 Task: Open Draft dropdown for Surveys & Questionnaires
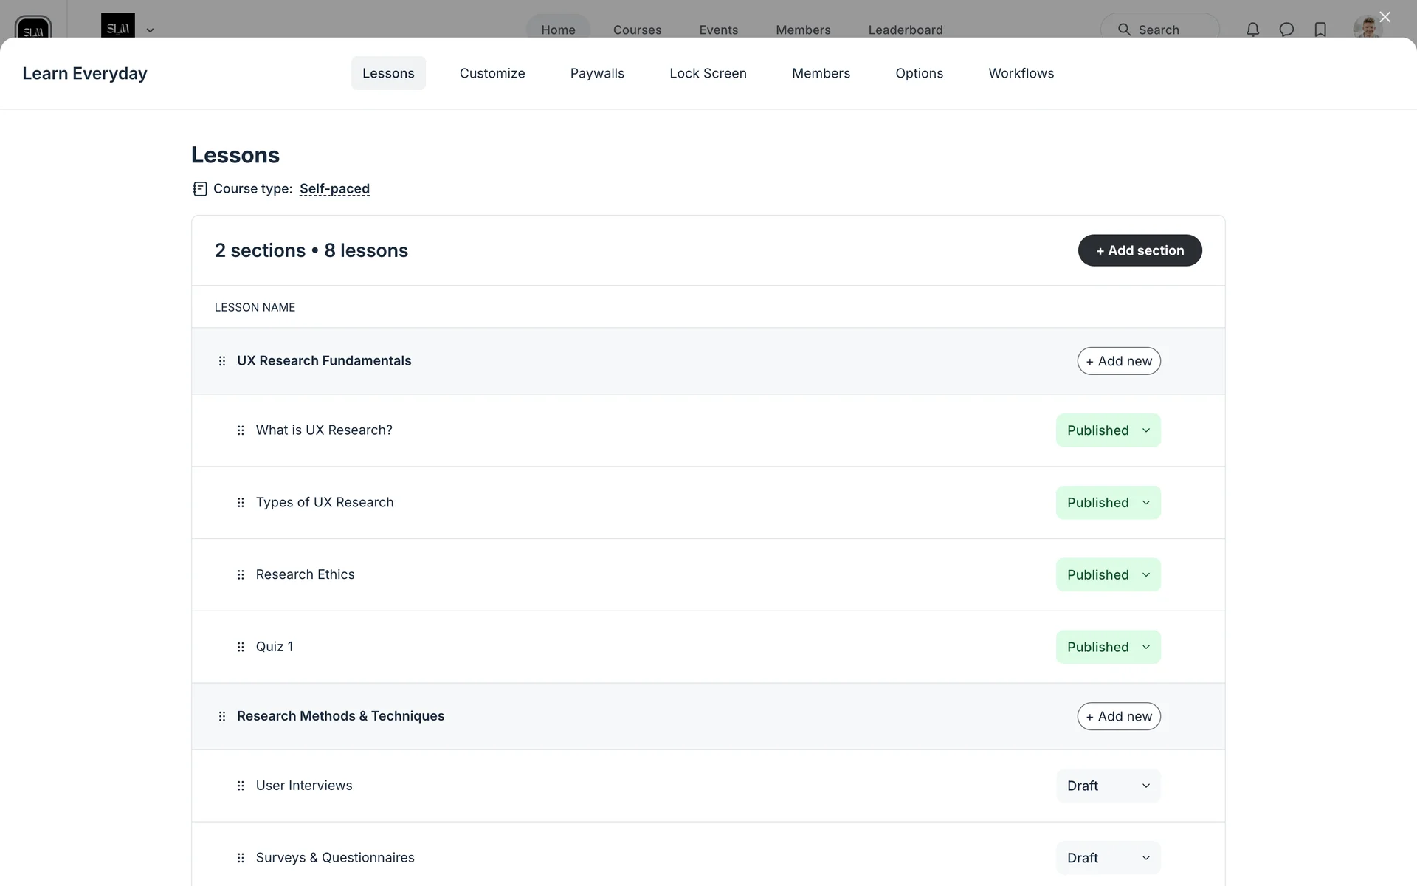(x=1108, y=858)
